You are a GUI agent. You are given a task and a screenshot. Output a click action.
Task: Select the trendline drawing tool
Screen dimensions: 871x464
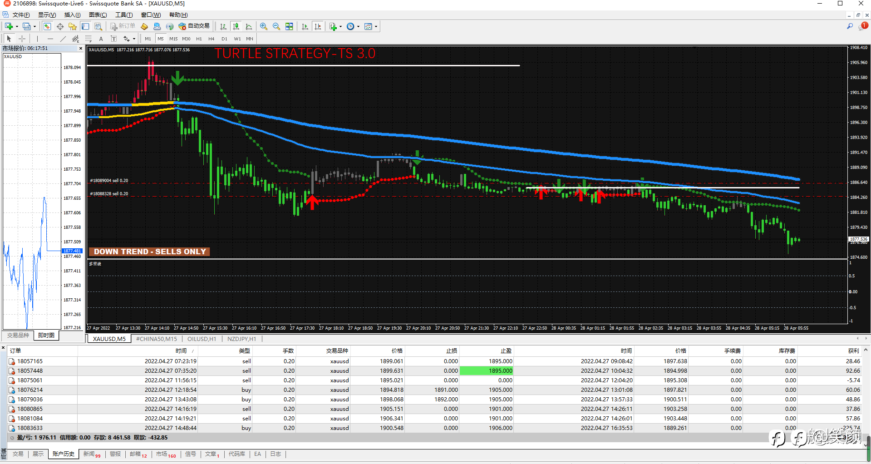63,39
